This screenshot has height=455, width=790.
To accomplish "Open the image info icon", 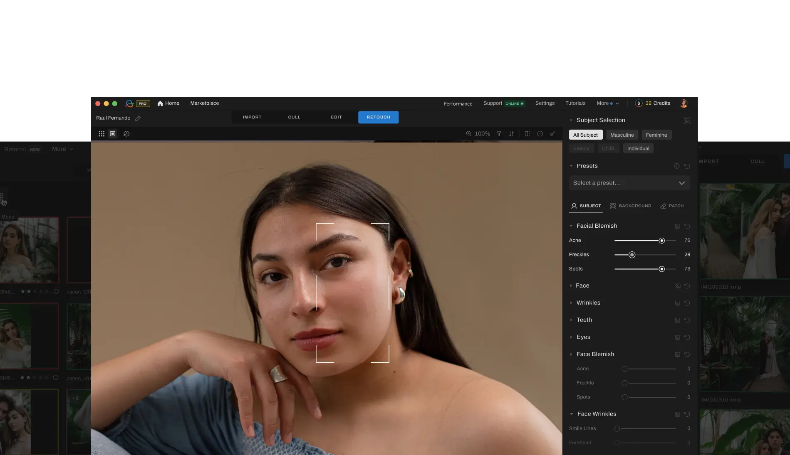I will pyautogui.click(x=540, y=134).
